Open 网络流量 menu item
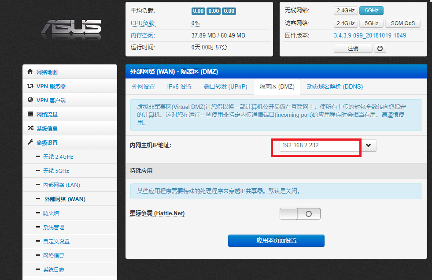The image size is (432, 280). tap(70, 114)
